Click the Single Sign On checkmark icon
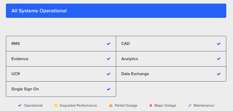The height and width of the screenshot is (111, 233). click(109, 89)
